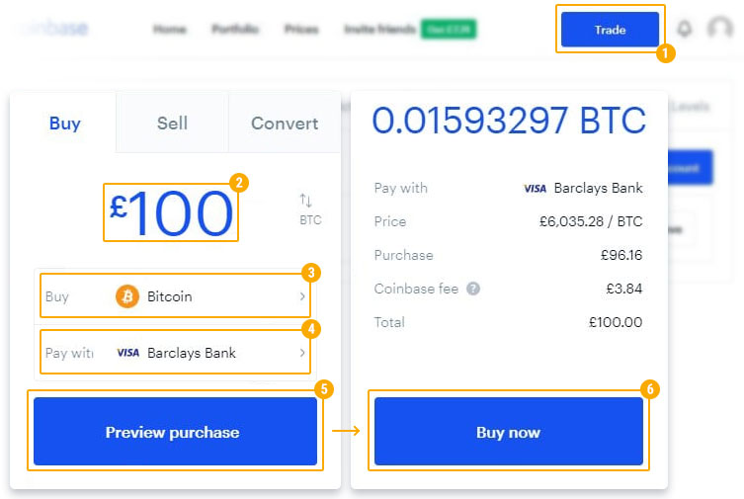Click the VISA logo in purchase summary
The height and width of the screenshot is (499, 744).
click(535, 188)
